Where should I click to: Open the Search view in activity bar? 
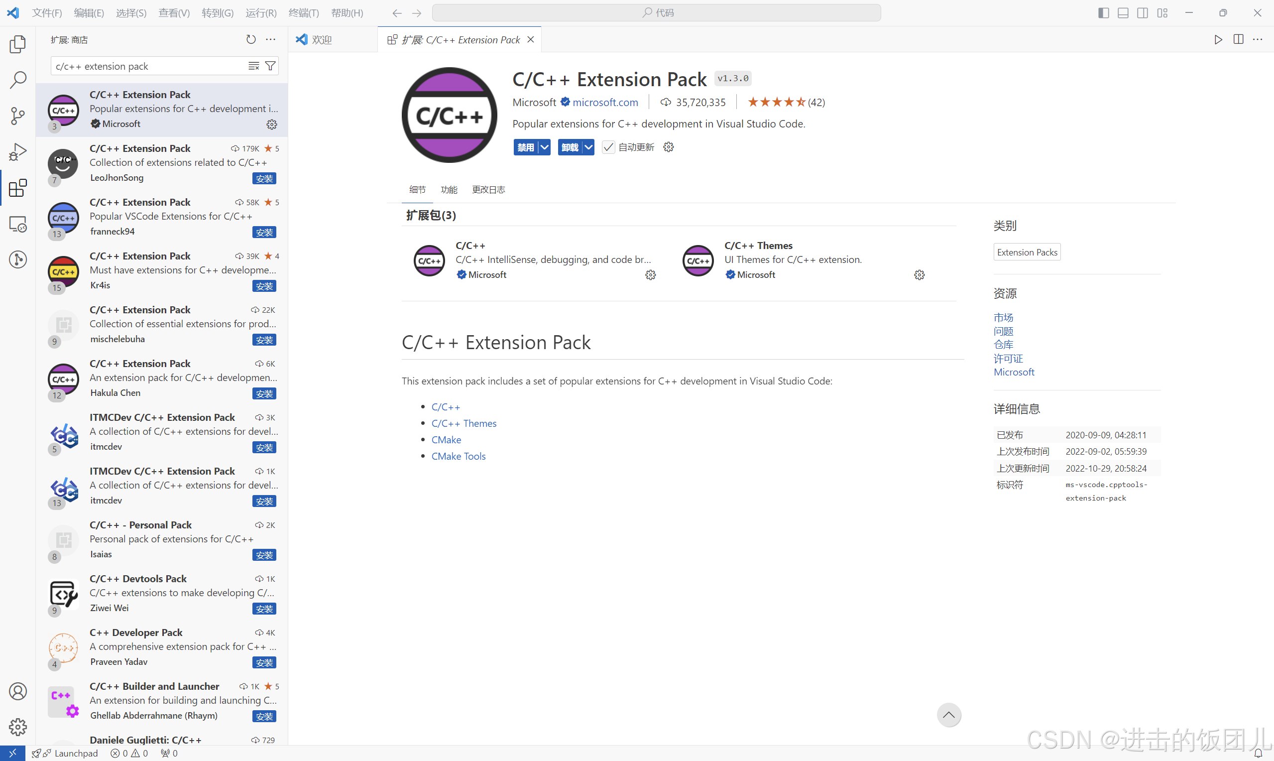tap(17, 80)
